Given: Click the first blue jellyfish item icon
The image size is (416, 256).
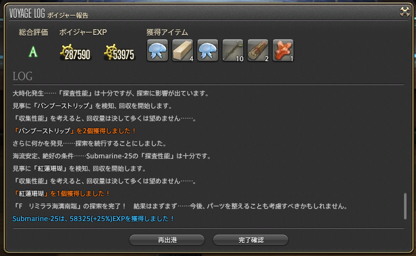Looking at the screenshot, I should pos(158,50).
